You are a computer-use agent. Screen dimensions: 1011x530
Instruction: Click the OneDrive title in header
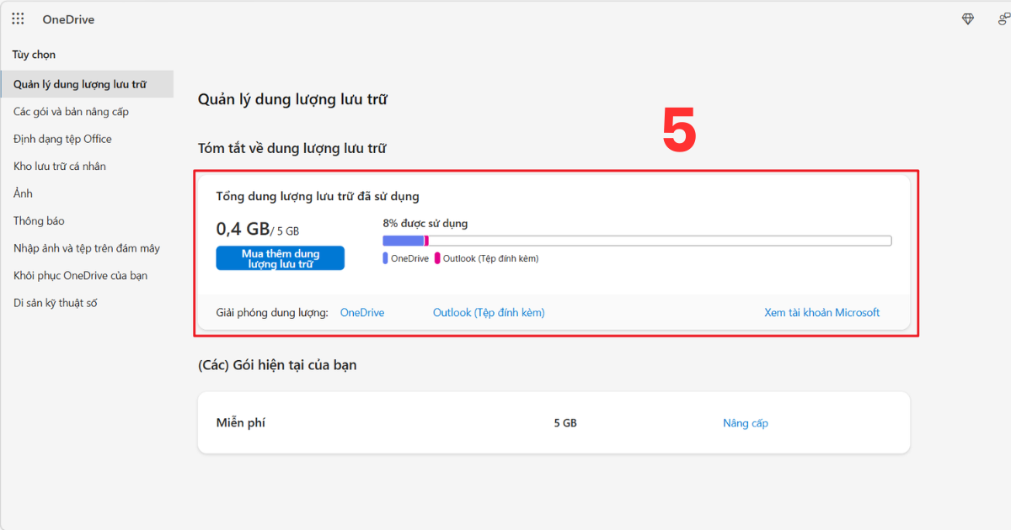(68, 19)
